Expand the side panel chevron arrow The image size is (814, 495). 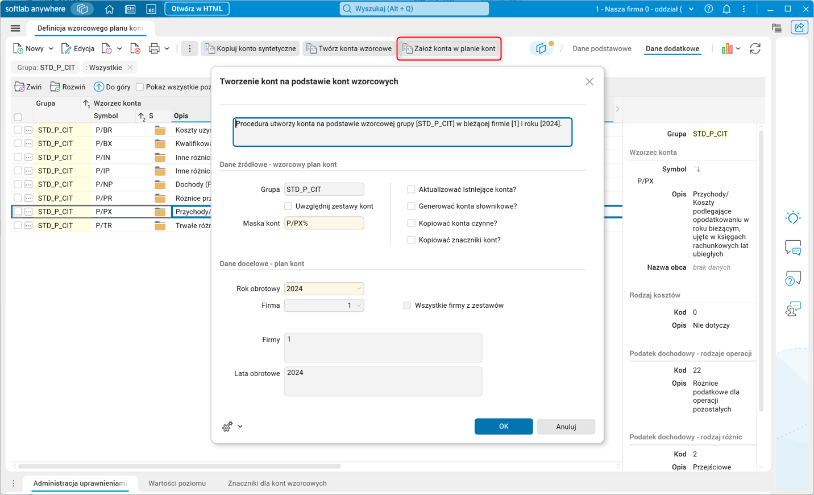[617, 109]
